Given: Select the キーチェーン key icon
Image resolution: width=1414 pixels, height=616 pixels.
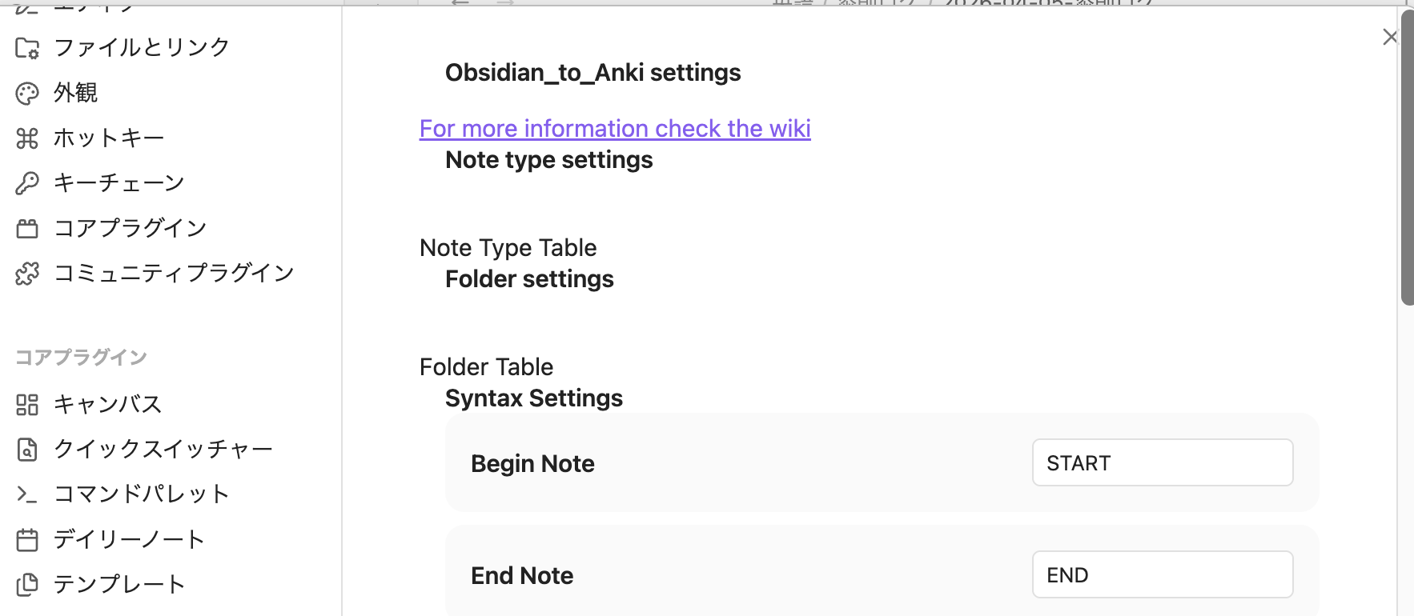Looking at the screenshot, I should tap(27, 183).
